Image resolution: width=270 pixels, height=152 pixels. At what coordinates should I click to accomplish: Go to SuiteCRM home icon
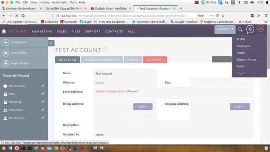4,31
